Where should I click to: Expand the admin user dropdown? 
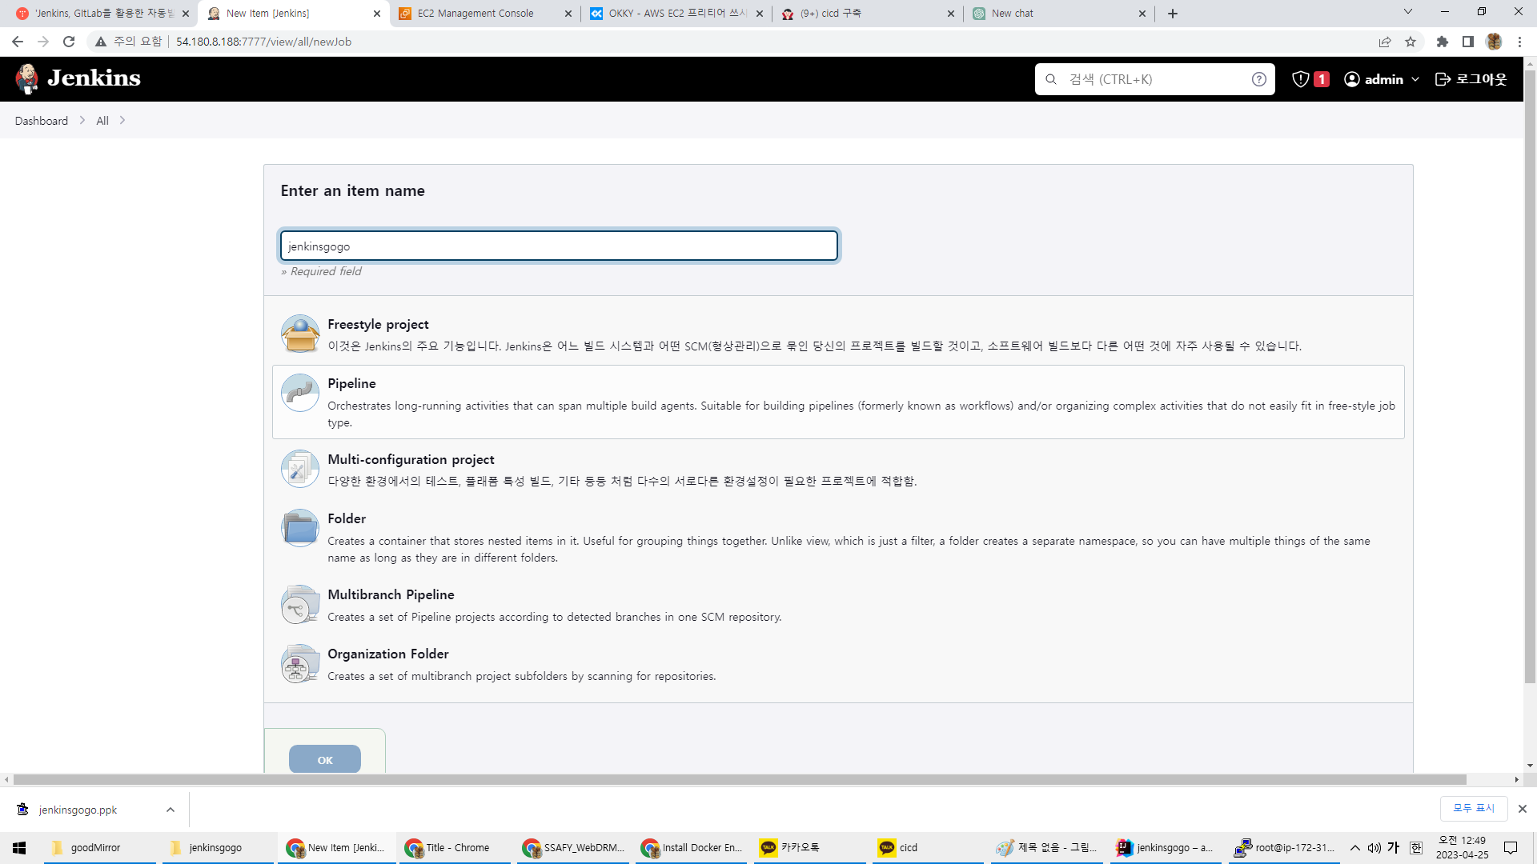click(1415, 79)
